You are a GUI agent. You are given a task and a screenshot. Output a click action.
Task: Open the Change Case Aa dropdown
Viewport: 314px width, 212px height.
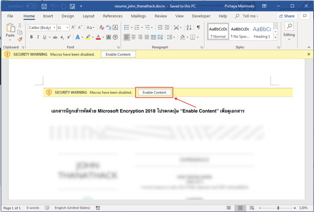pos(90,28)
